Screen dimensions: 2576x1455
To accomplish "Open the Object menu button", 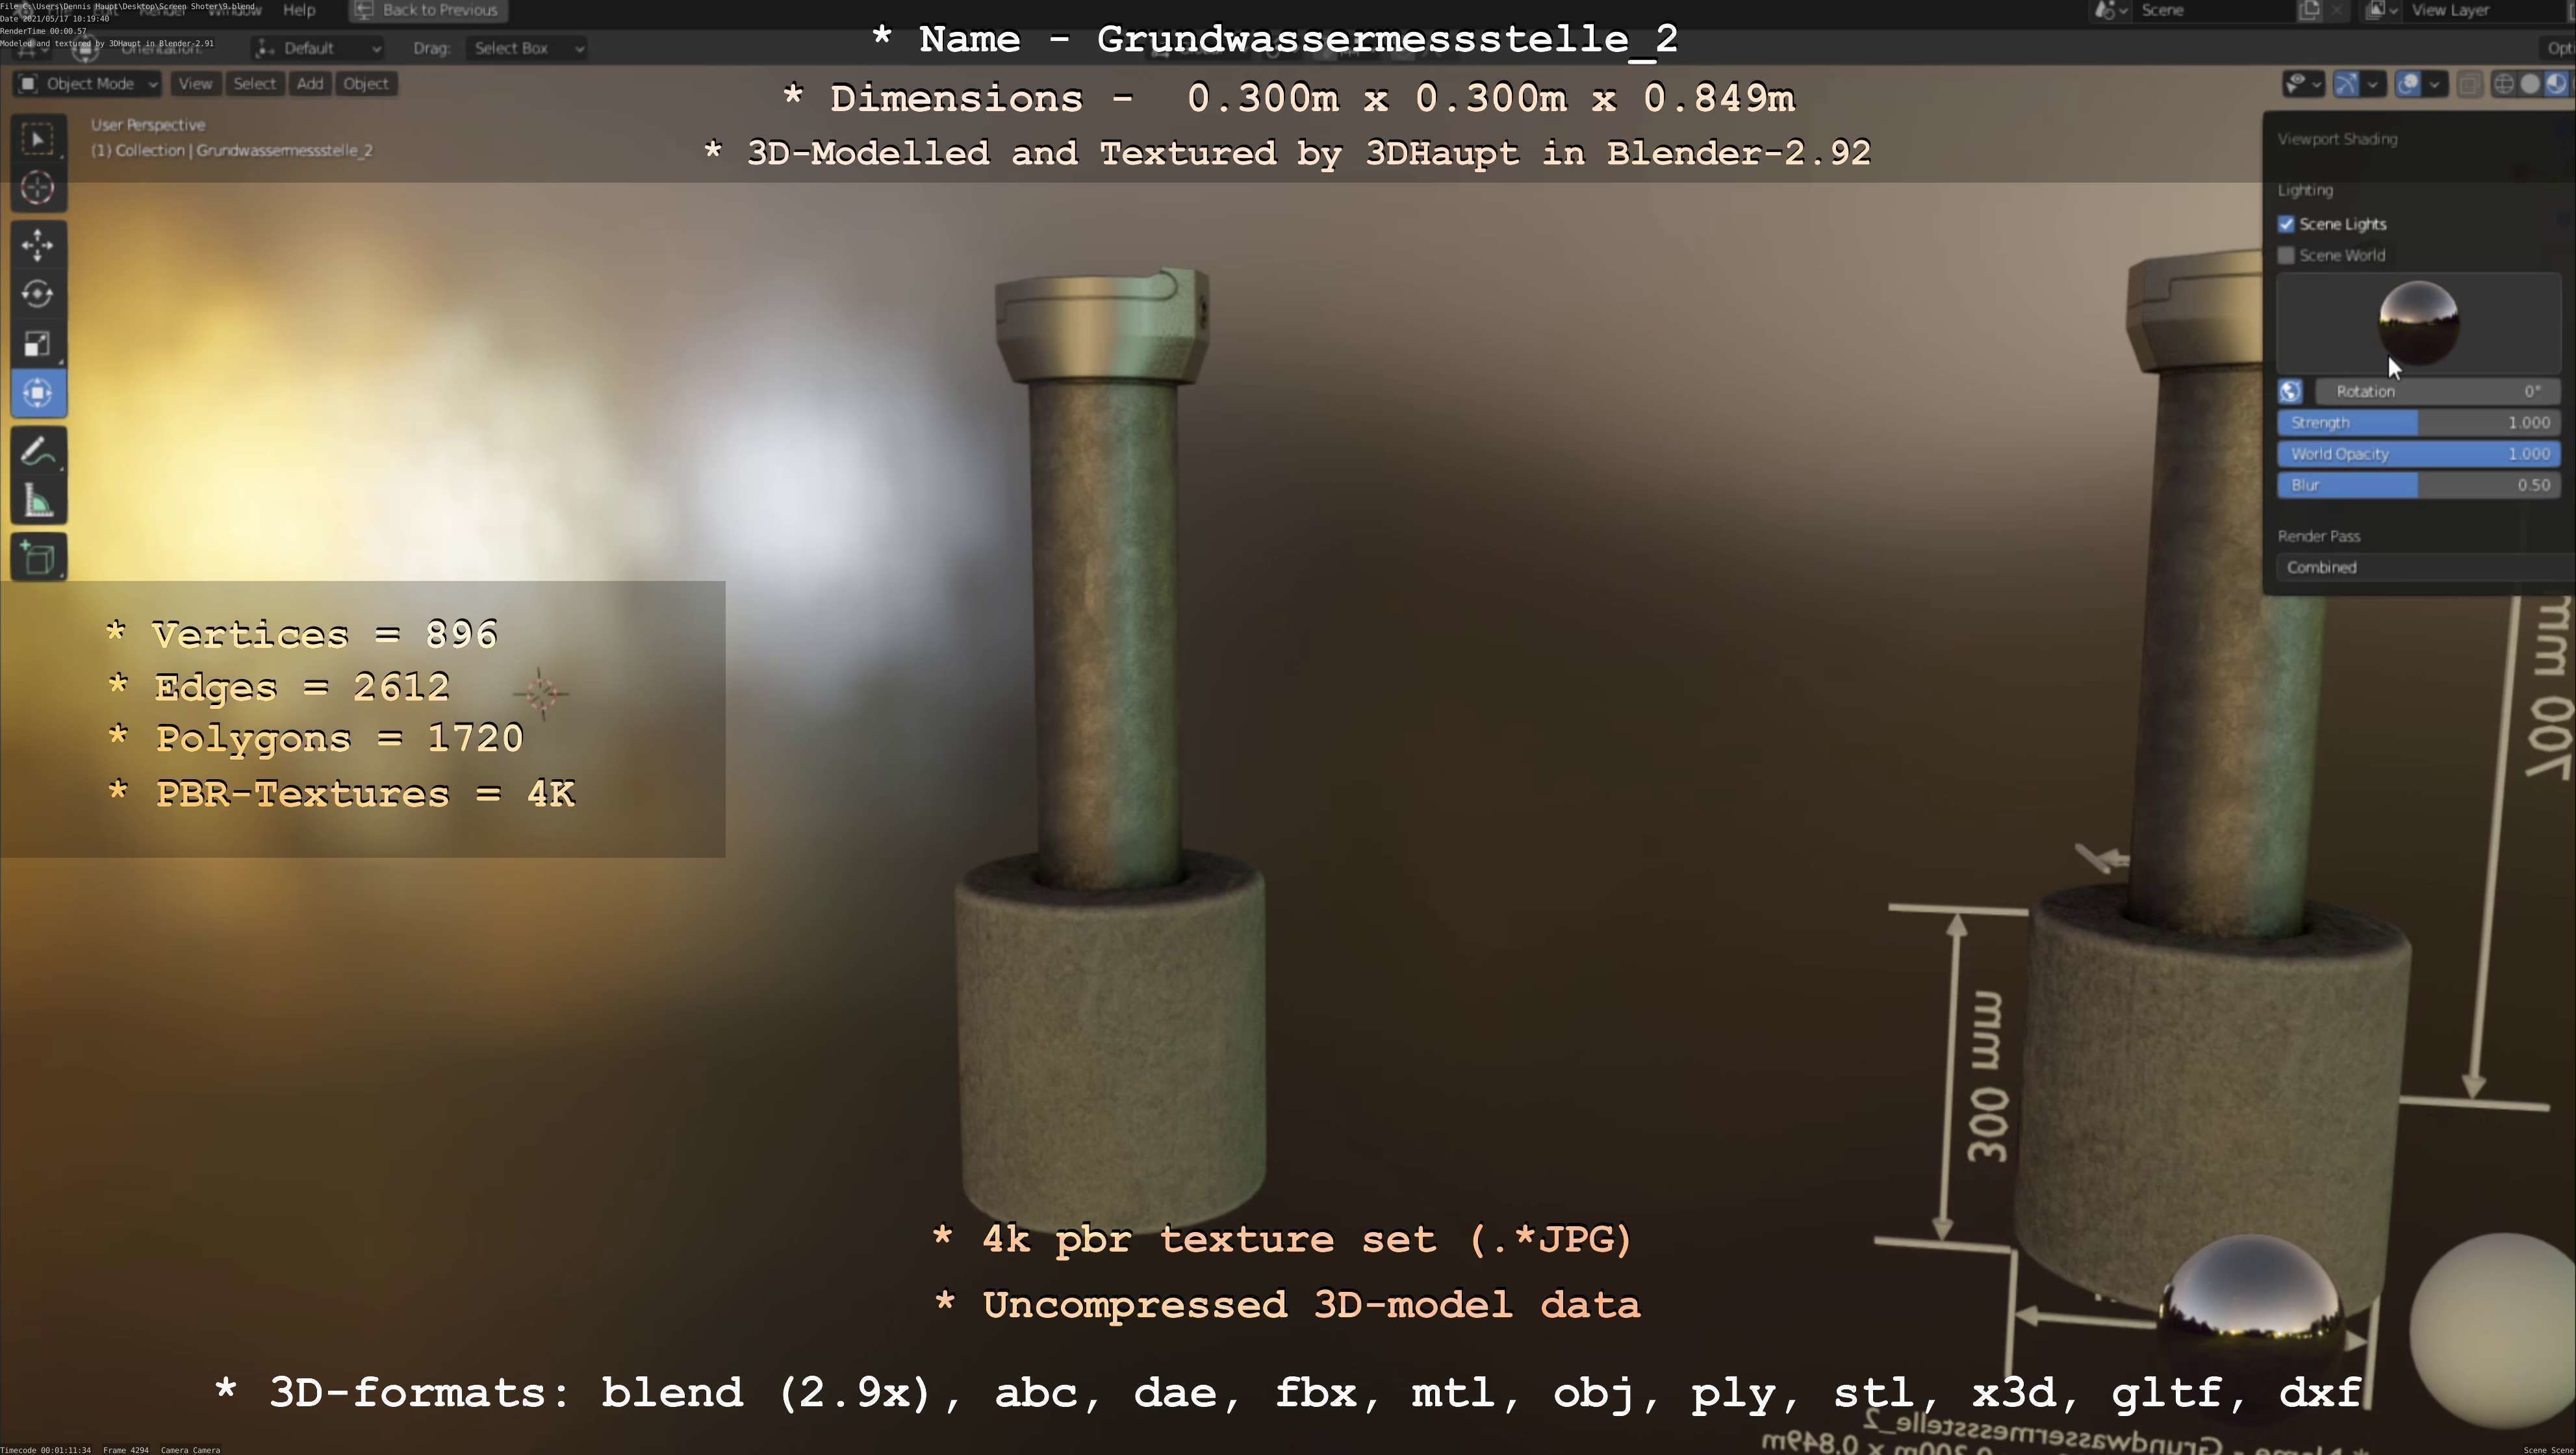I will (x=366, y=84).
